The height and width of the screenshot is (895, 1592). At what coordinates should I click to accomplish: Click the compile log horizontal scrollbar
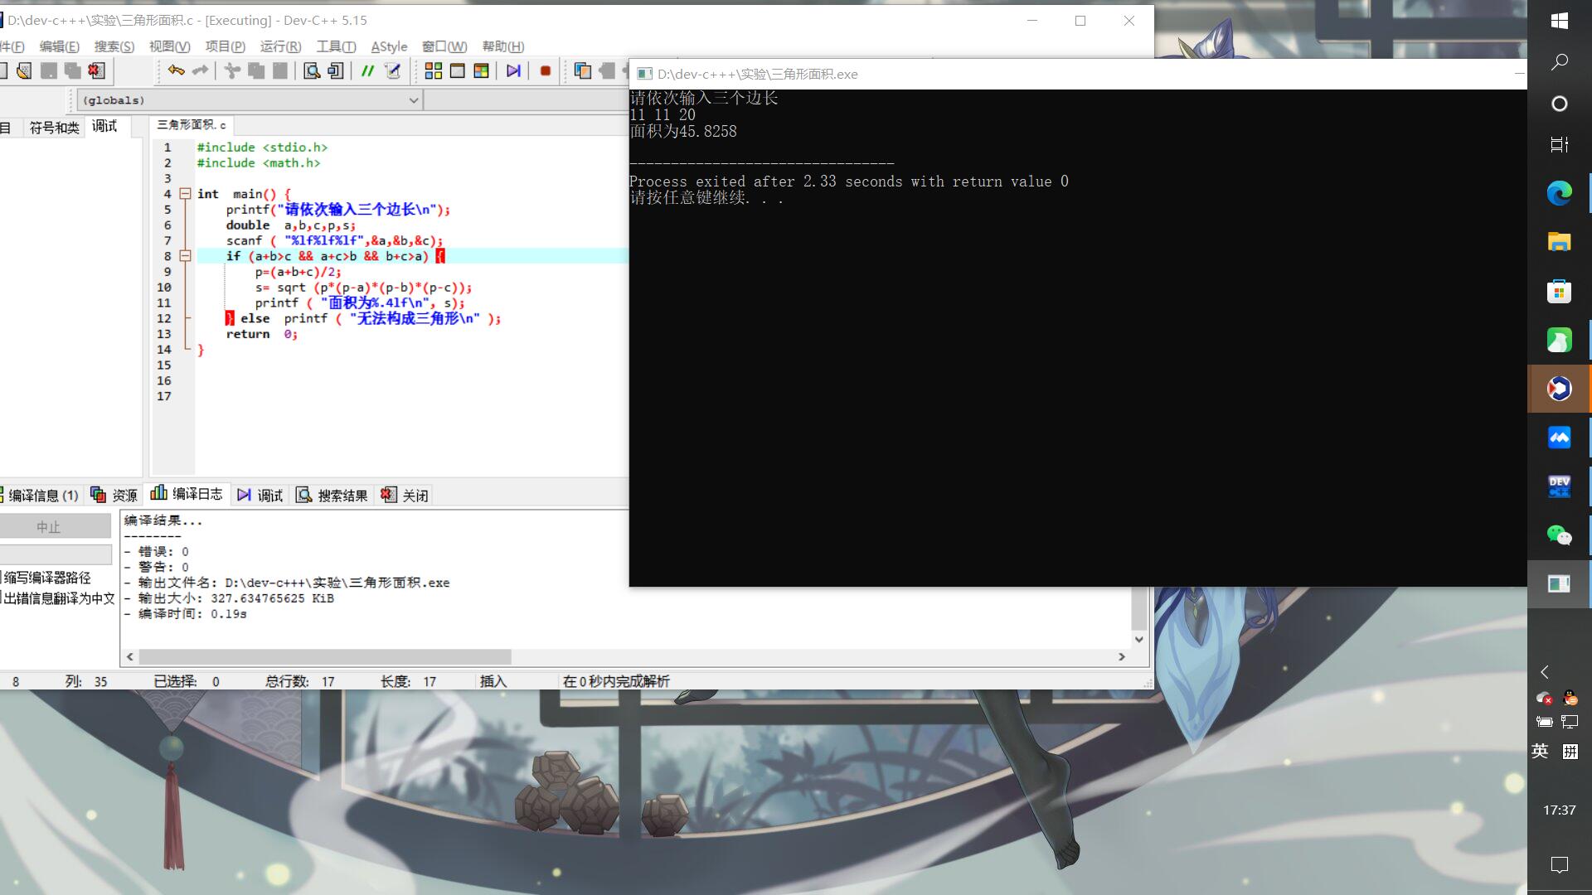[325, 656]
